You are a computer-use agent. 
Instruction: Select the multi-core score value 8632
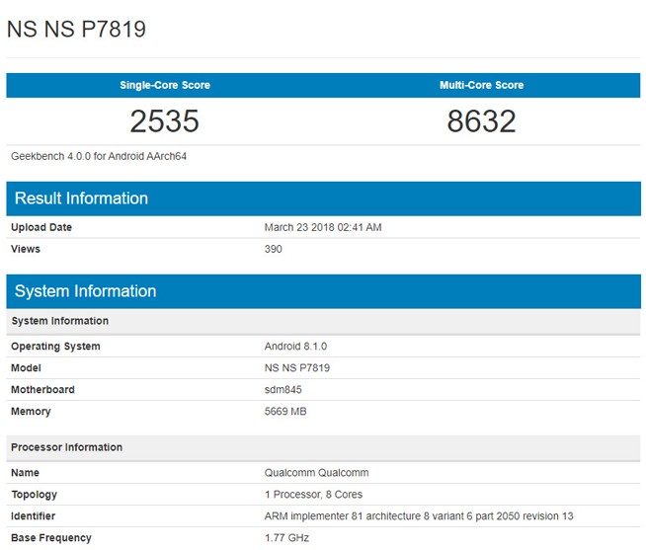pyautogui.click(x=481, y=121)
